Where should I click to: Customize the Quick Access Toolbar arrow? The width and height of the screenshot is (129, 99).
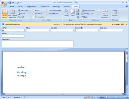[x=22, y=2]
